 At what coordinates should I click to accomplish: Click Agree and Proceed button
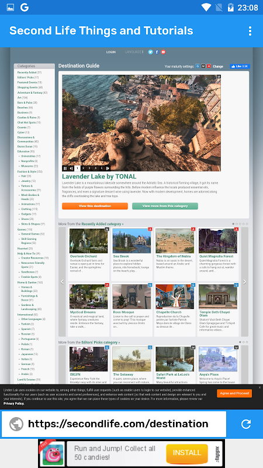234,393
